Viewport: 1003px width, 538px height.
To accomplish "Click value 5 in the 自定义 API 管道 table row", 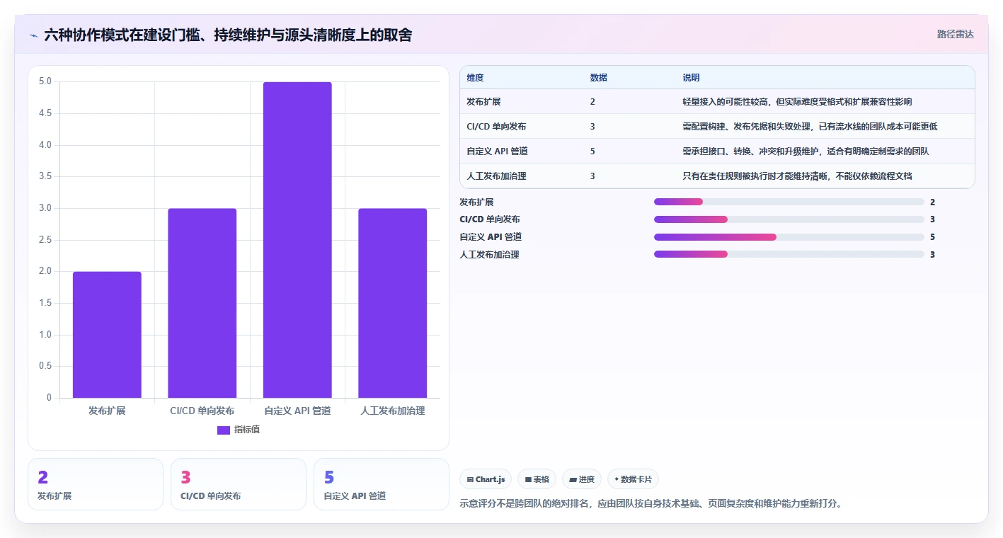I will pos(592,151).
